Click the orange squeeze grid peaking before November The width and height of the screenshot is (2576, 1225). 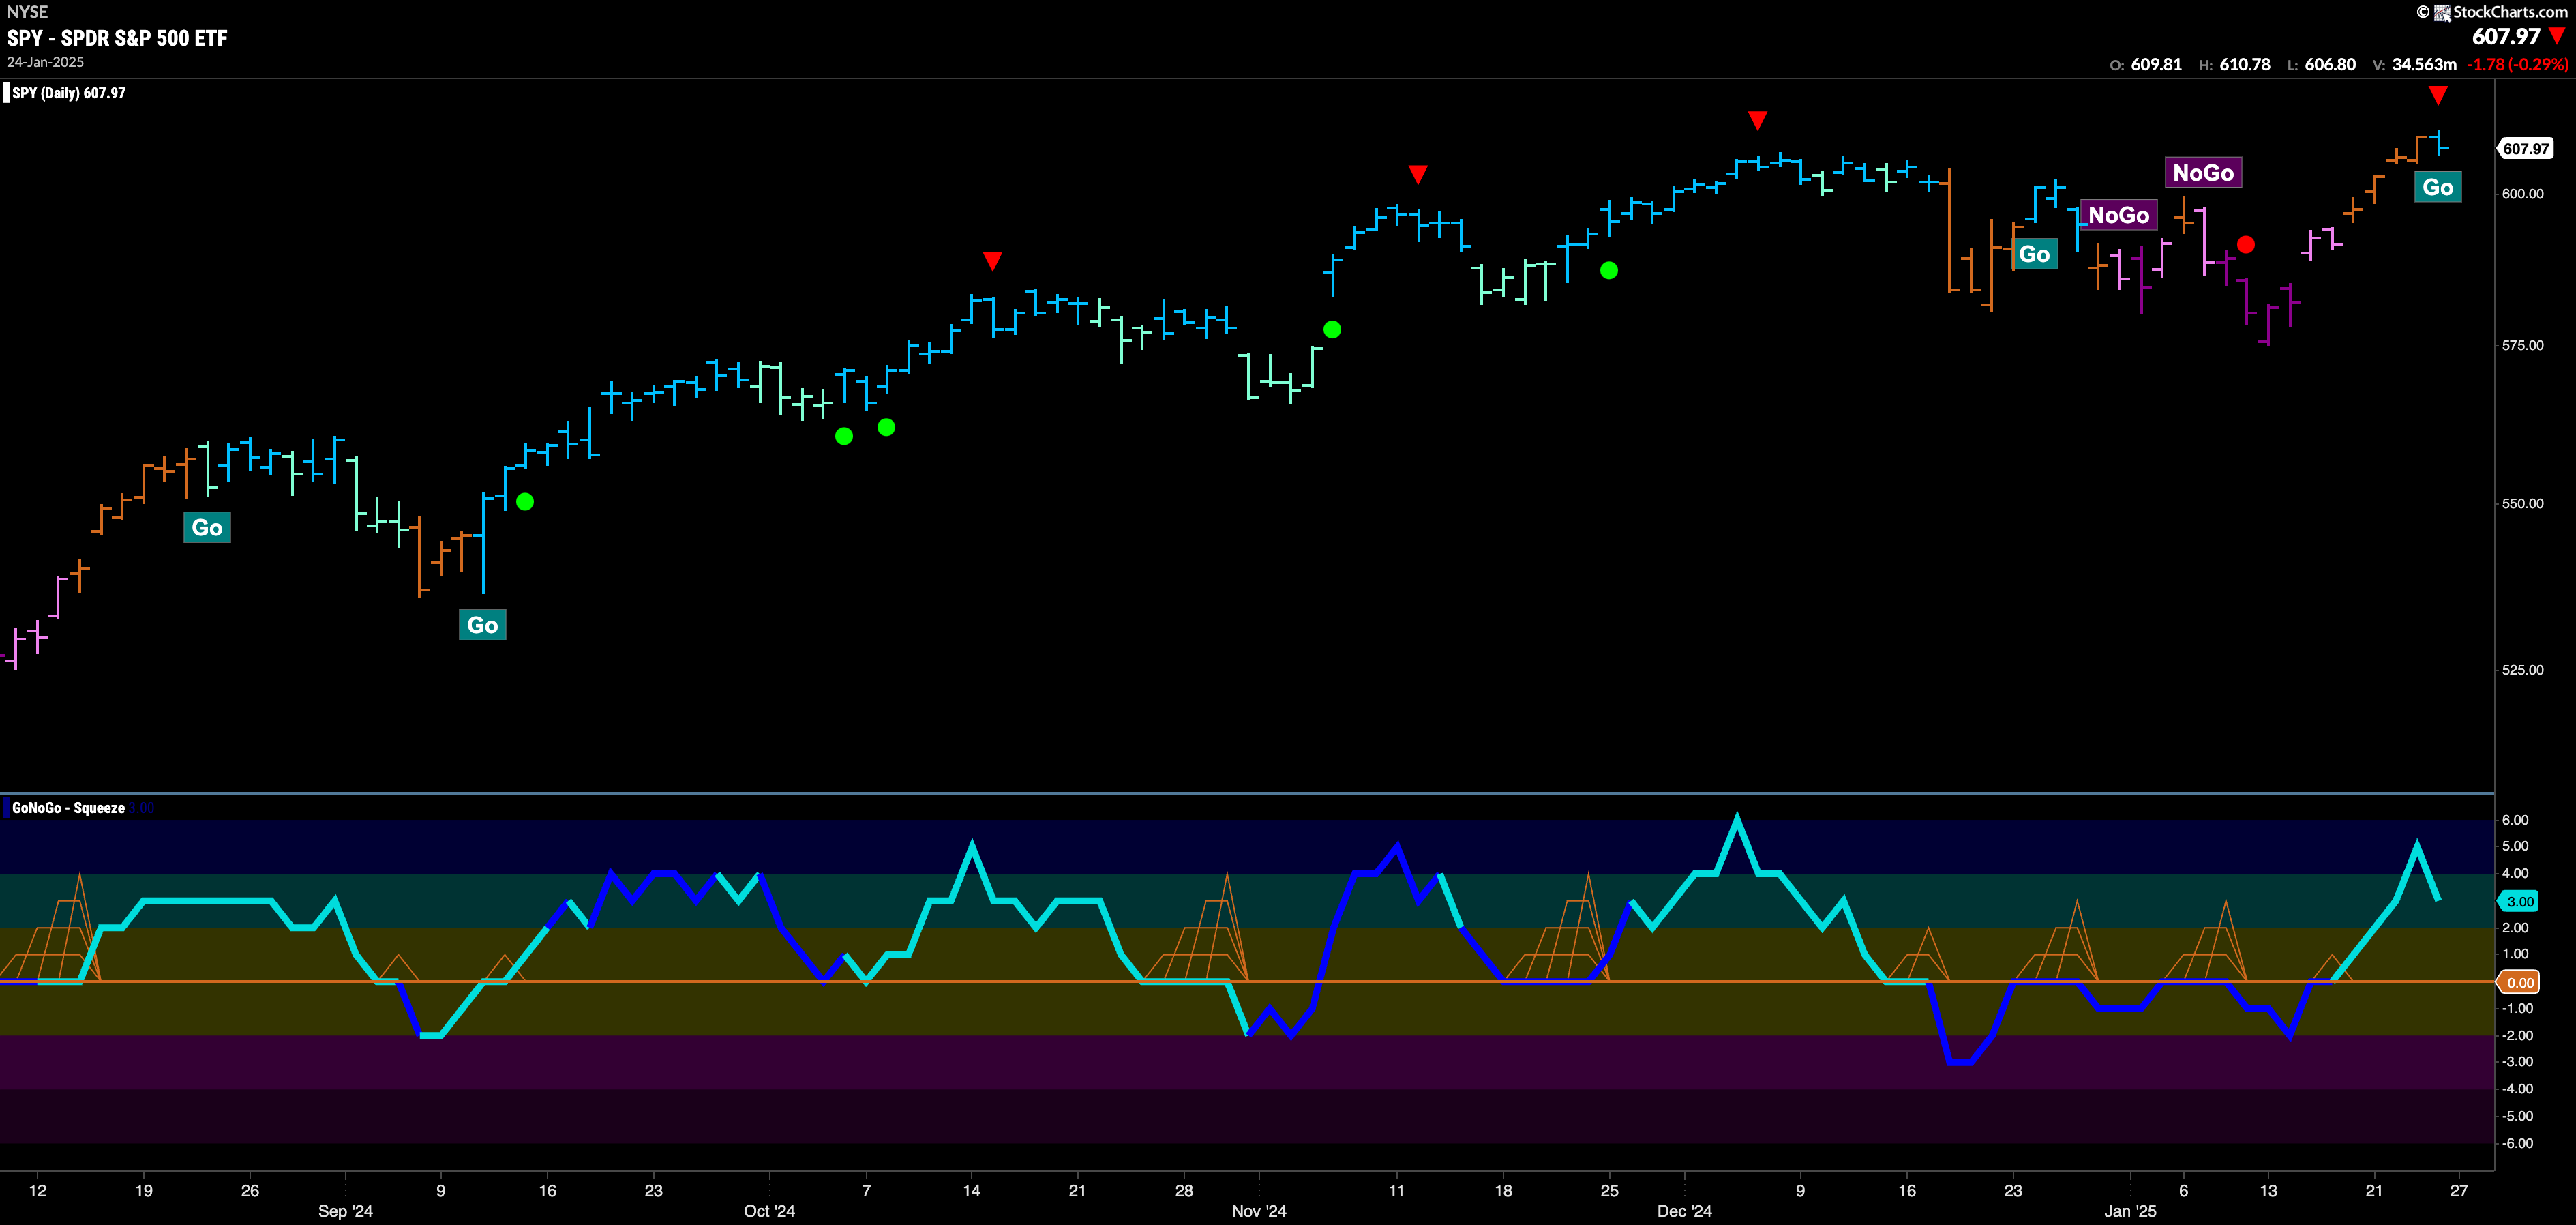1197,927
